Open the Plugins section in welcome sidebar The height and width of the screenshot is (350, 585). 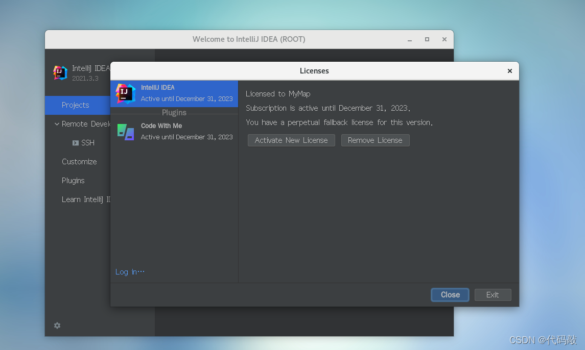73,181
